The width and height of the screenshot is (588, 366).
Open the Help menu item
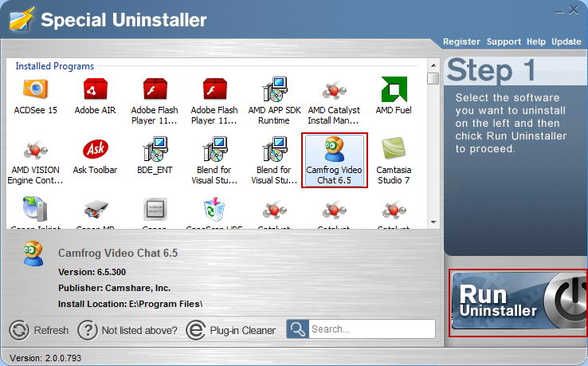536,41
